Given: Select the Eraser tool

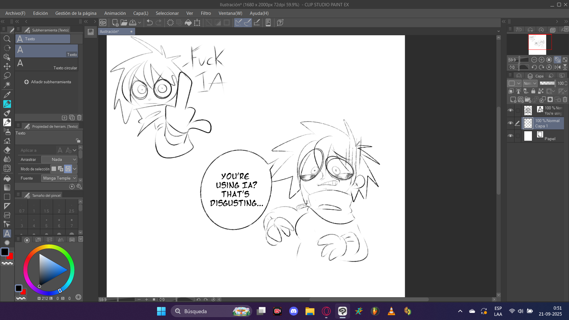Looking at the screenshot, I should [7, 150].
